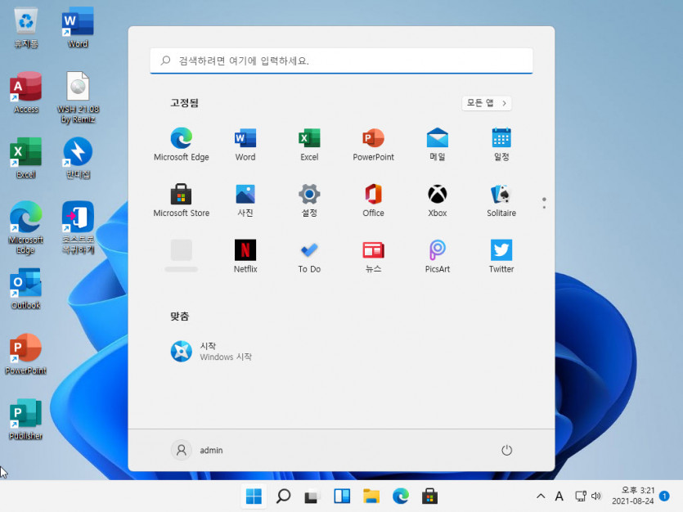Screen dimensions: 683x512
Task: Select PowerPoint shortcut on desktop
Action: [x=25, y=354]
